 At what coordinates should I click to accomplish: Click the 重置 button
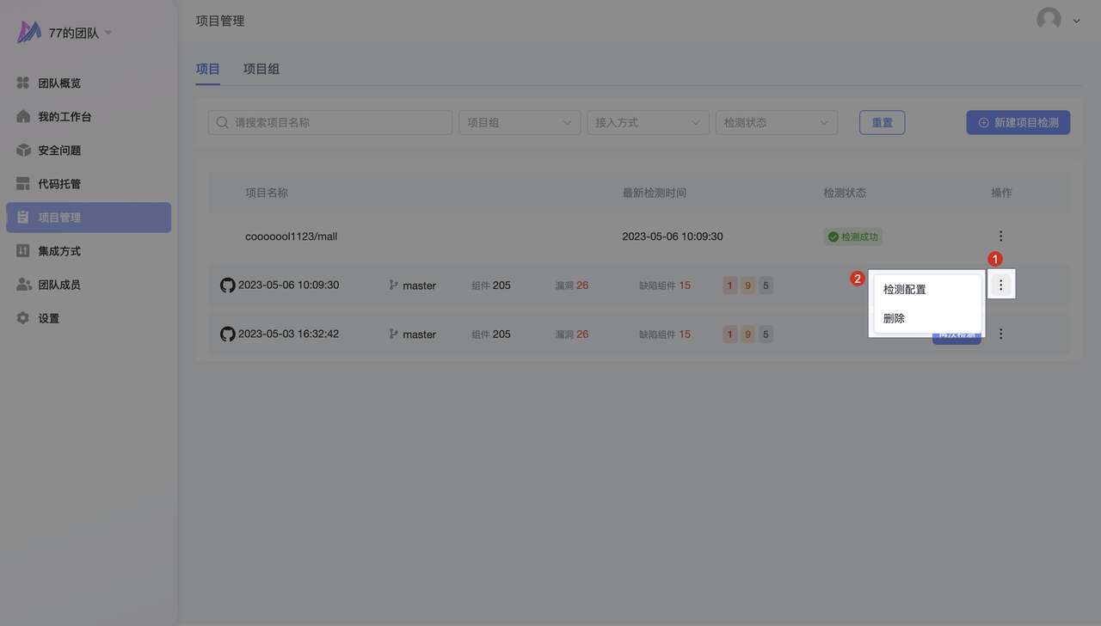[x=882, y=123]
